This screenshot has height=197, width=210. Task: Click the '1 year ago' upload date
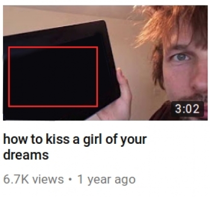pos(106,180)
